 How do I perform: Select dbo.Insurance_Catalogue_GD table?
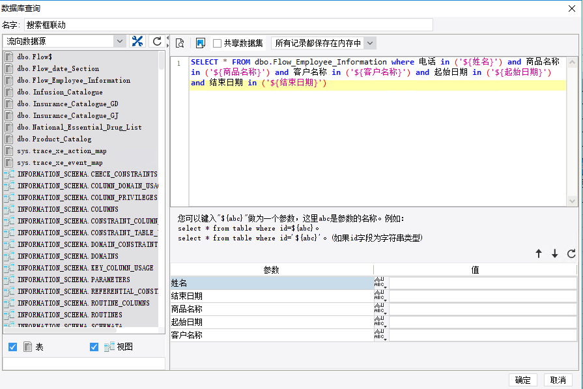[68, 104]
